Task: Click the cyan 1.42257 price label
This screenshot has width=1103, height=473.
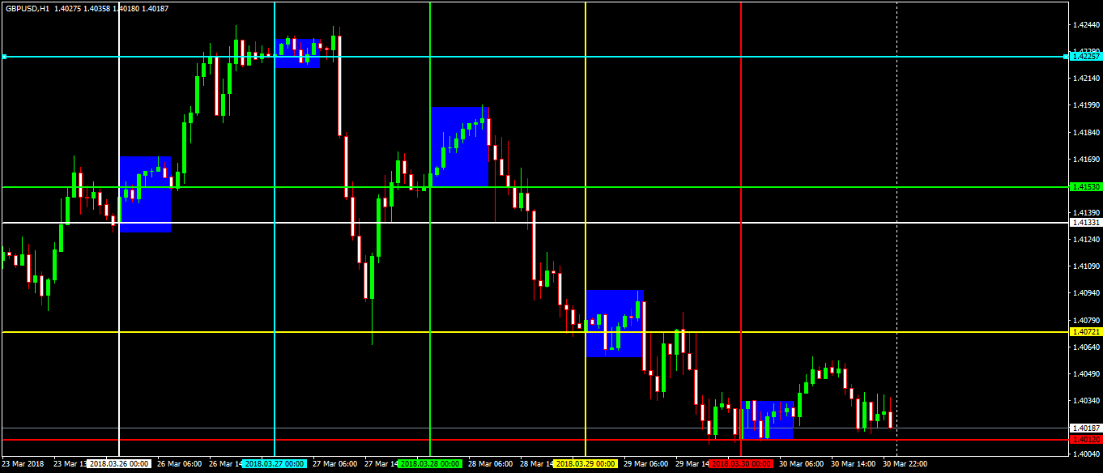Action: tap(1085, 57)
